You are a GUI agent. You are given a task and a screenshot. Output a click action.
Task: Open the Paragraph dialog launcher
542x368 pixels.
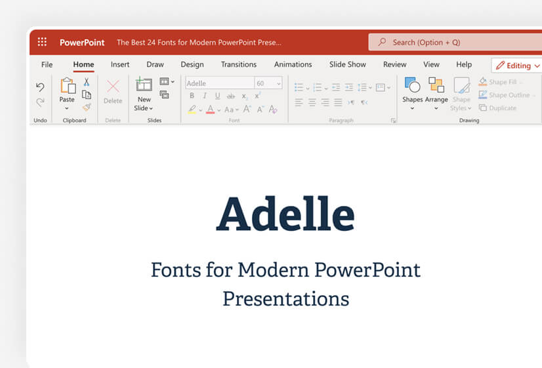[393, 120]
